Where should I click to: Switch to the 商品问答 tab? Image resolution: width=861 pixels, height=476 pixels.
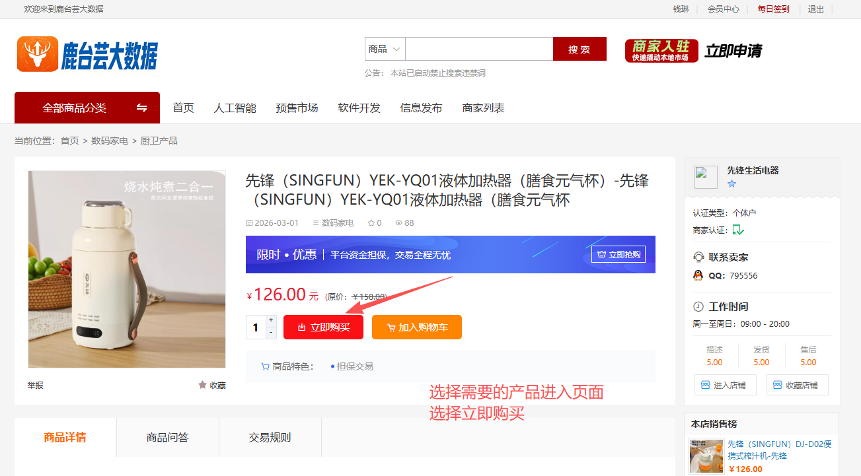click(168, 437)
